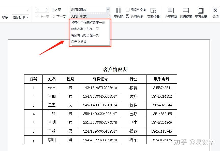Enable the 打印网格线 checkbox
The height and width of the screenshot is (151, 220).
point(127,10)
